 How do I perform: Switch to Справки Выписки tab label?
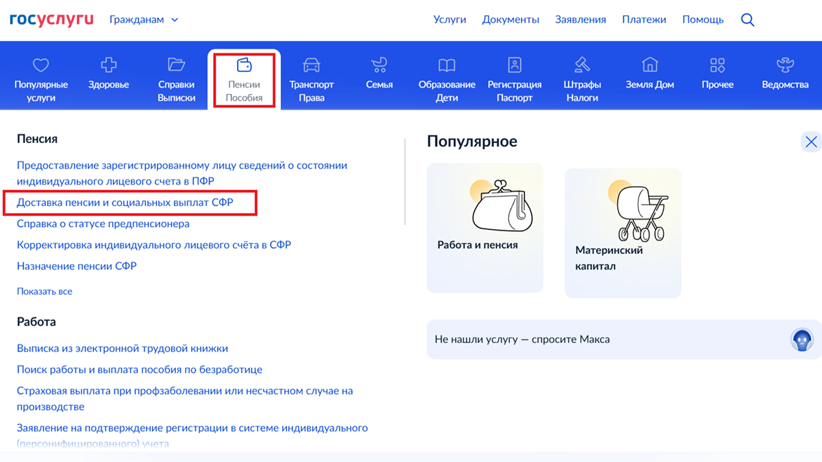[x=177, y=91]
